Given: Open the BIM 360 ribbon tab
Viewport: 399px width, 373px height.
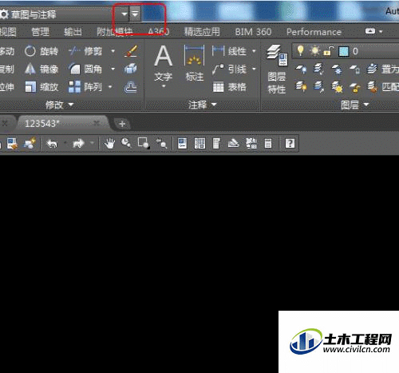Looking at the screenshot, I should pyautogui.click(x=253, y=32).
